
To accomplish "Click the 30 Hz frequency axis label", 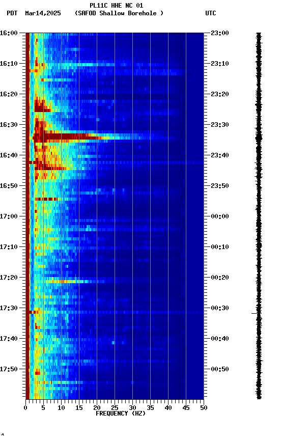I will click(132, 408).
